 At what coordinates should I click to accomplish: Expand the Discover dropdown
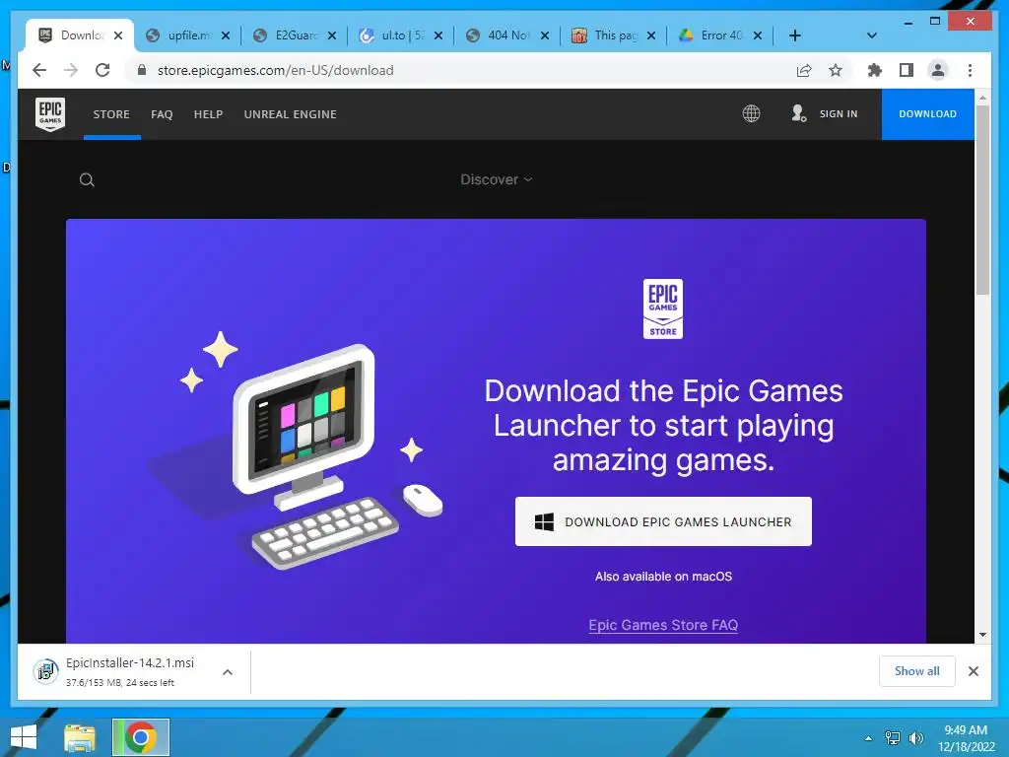tap(497, 179)
